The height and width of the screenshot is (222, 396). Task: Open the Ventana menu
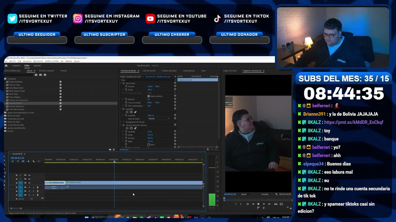[x=69, y=61]
